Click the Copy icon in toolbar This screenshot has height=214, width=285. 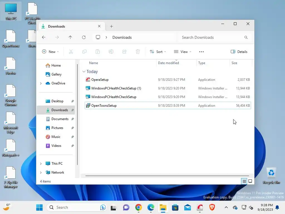(x=84, y=52)
